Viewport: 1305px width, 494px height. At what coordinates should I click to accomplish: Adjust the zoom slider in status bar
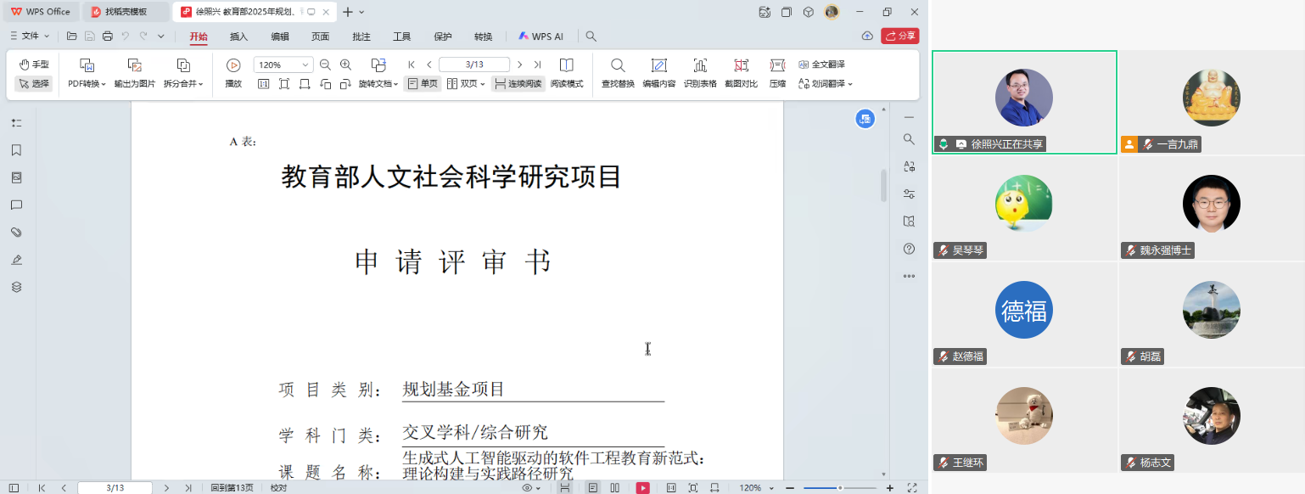839,488
